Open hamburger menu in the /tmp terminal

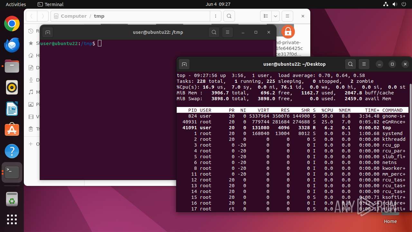(228, 32)
